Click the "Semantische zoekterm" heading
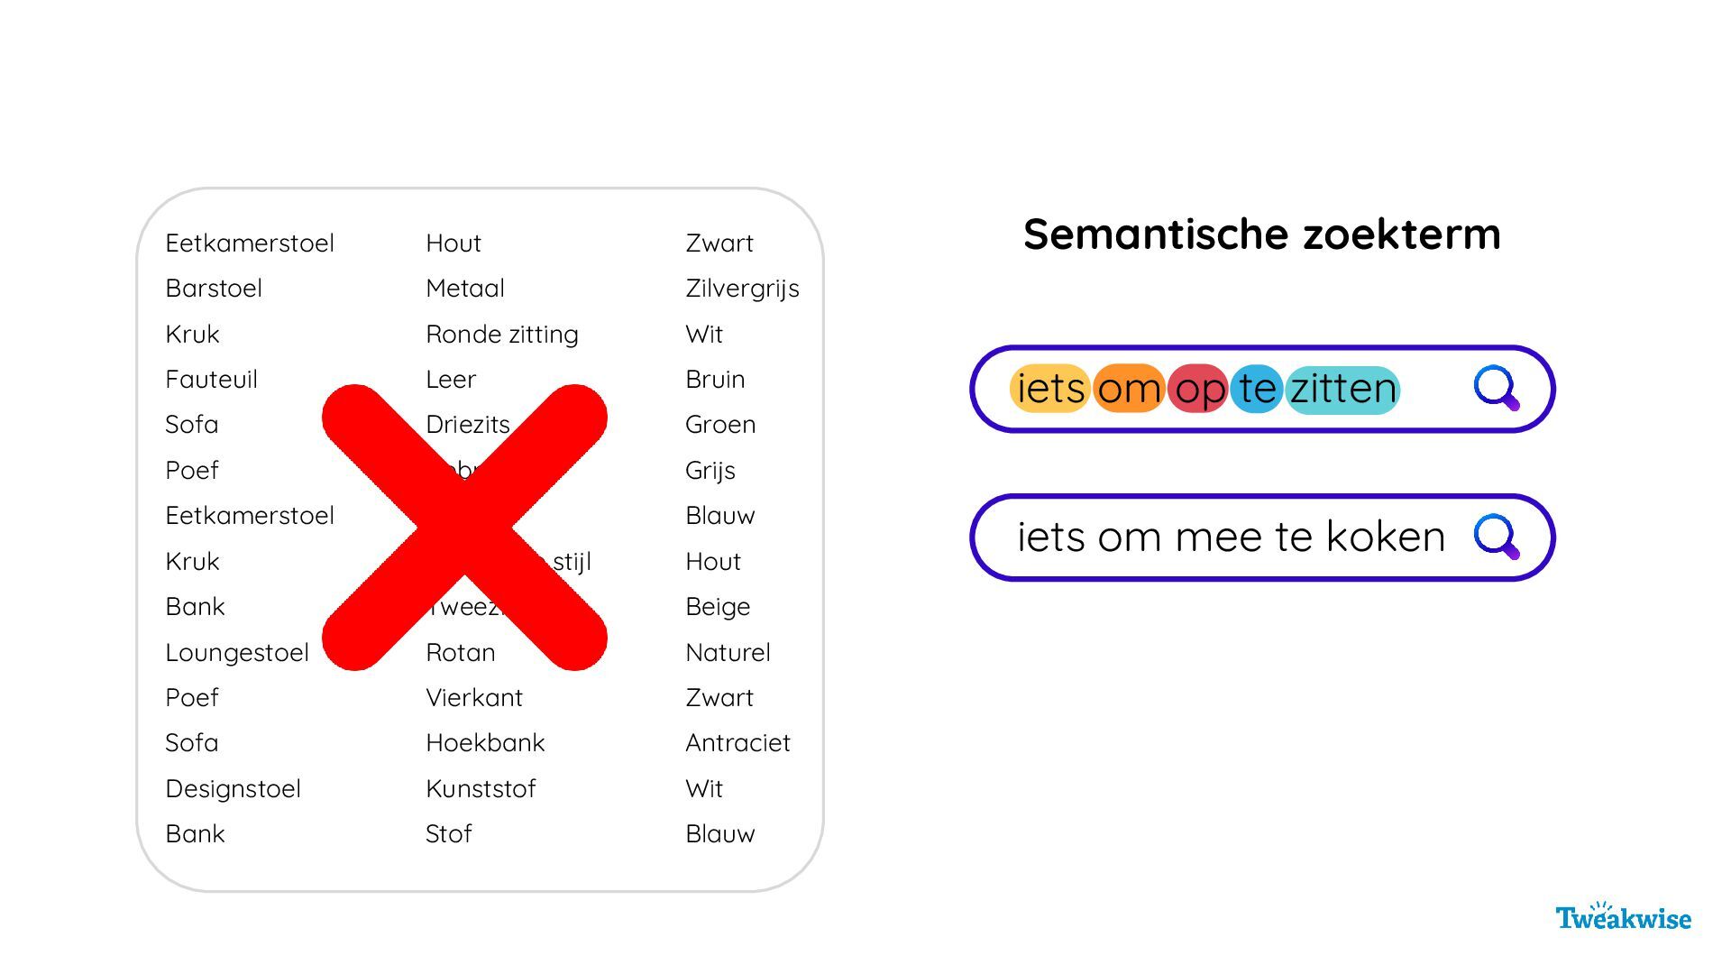Screen dimensions: 1731x974 click(1261, 234)
